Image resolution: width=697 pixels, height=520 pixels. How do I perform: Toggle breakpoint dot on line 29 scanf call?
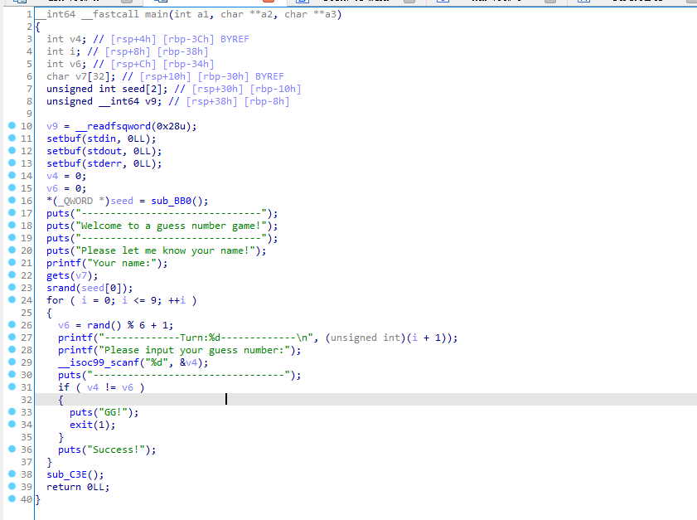click(x=12, y=362)
